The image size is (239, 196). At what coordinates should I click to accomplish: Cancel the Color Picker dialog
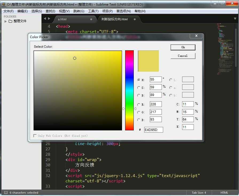183,56
